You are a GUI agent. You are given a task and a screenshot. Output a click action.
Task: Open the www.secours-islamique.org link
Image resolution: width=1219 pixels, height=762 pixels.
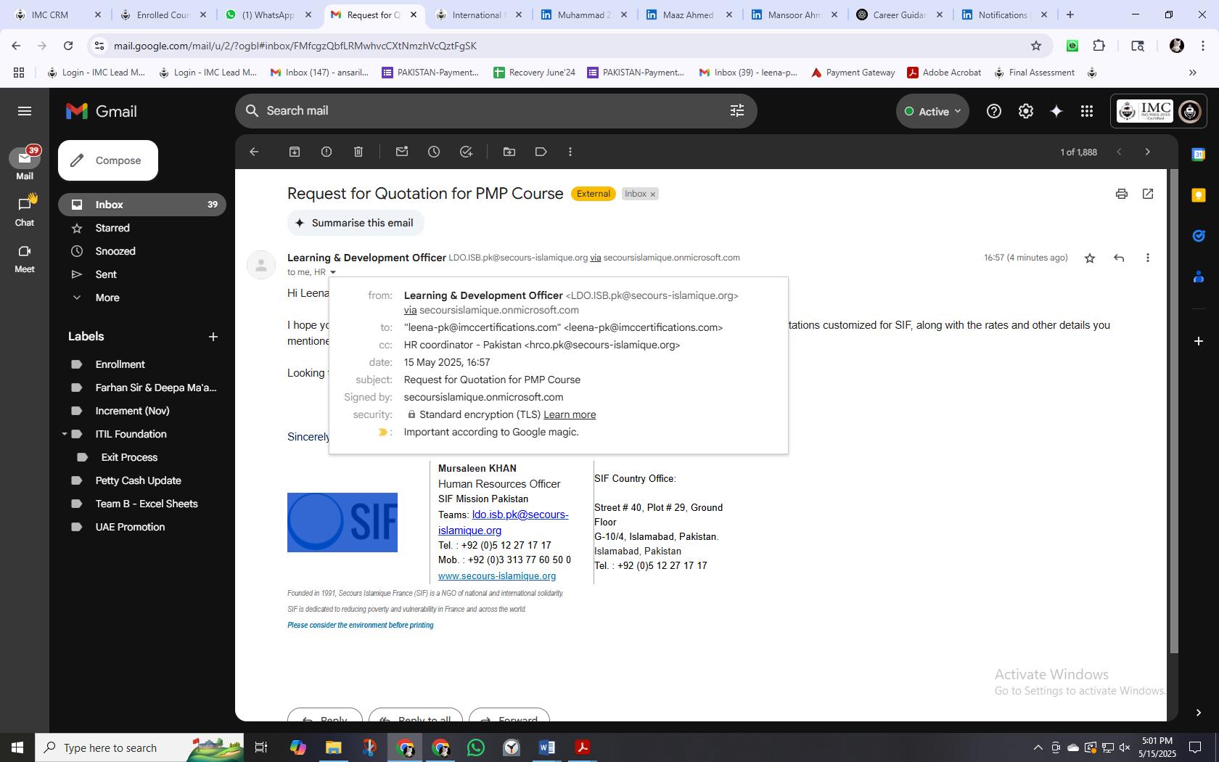[497, 575]
